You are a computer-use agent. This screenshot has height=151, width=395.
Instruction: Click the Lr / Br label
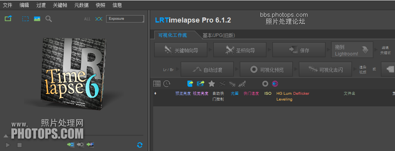[x=168, y=70]
